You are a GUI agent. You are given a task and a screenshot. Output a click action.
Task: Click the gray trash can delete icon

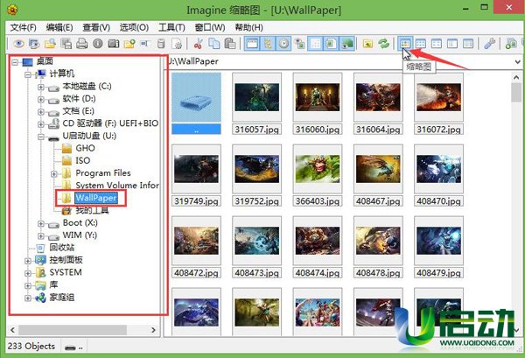(161, 44)
